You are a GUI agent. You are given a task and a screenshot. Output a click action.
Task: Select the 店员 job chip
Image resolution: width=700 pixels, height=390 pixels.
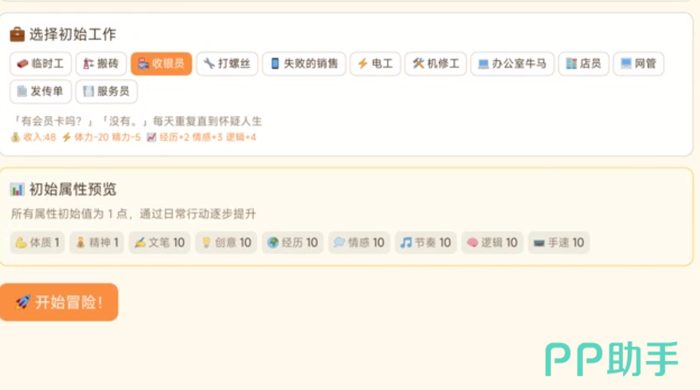coord(584,64)
